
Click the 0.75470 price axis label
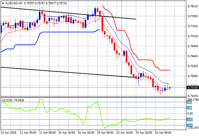tap(192, 96)
